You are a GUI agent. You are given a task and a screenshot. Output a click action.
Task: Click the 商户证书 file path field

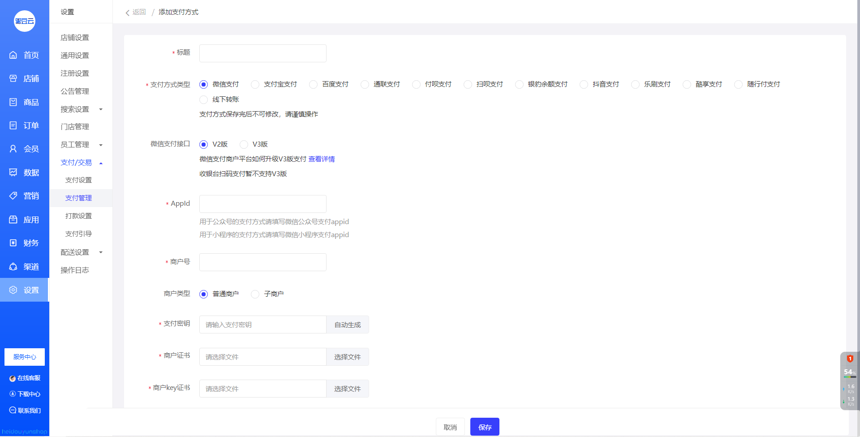tap(263, 357)
